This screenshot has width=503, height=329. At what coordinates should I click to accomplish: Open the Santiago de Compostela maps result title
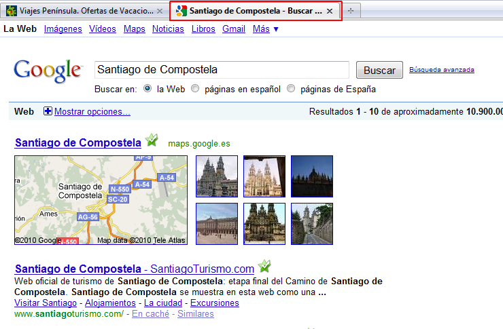[78, 142]
